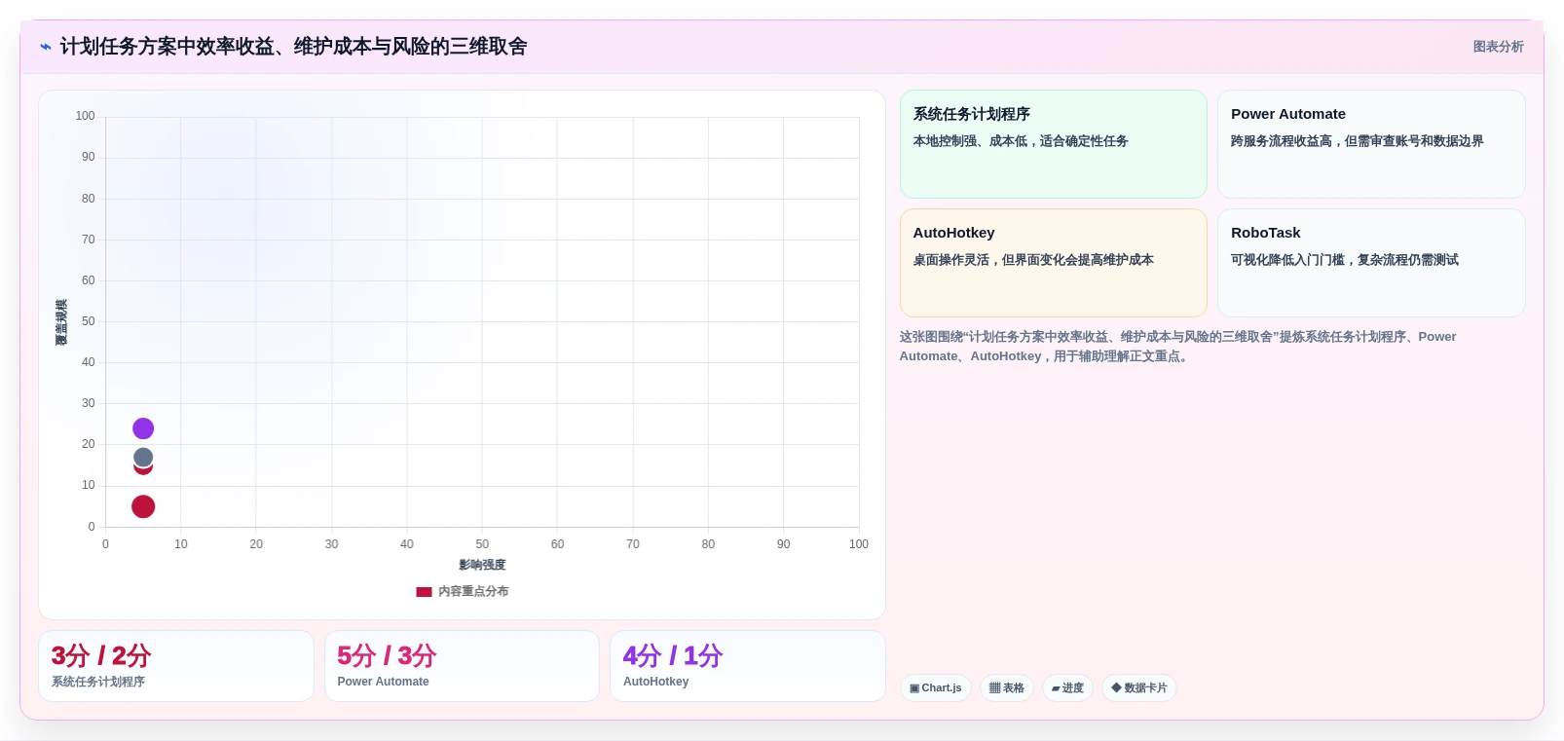Click the chart title heading text
Screen dimensions: 1564x741
(x=293, y=47)
